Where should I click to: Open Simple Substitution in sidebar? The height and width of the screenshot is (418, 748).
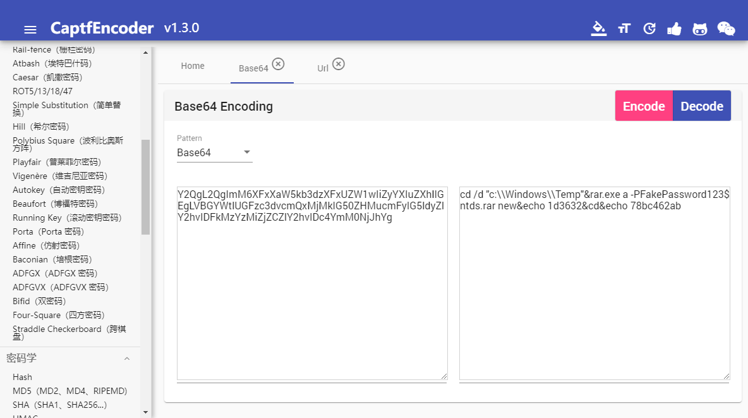pos(67,108)
